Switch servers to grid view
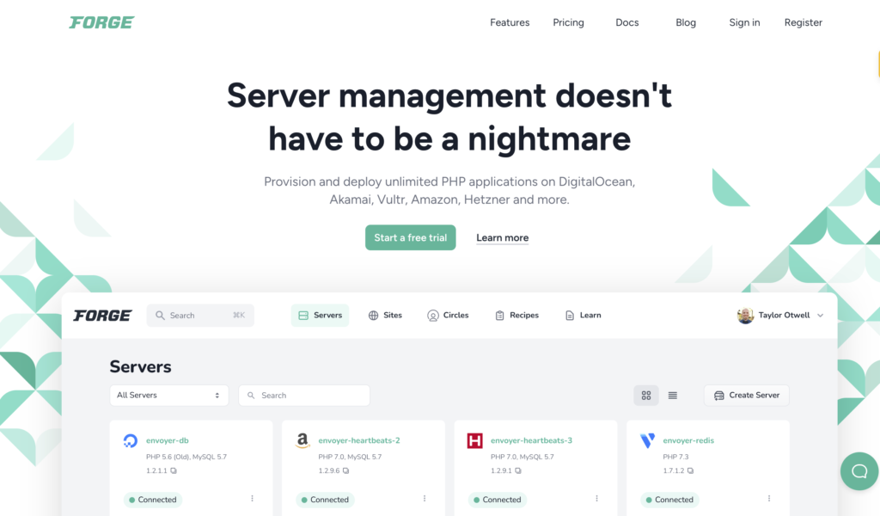The height and width of the screenshot is (516, 880). click(x=646, y=395)
